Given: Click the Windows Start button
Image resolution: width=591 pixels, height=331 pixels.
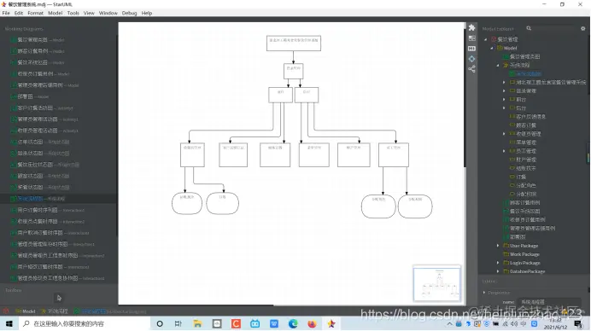Looking at the screenshot, I should (x=9, y=323).
